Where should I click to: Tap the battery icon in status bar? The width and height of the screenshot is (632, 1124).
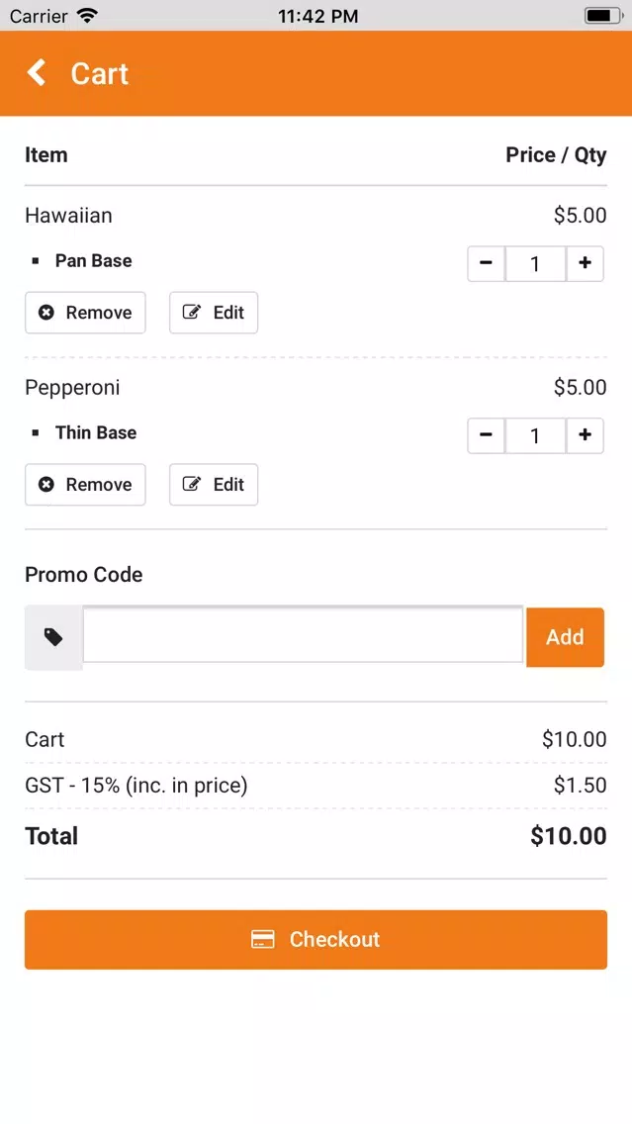pyautogui.click(x=602, y=15)
